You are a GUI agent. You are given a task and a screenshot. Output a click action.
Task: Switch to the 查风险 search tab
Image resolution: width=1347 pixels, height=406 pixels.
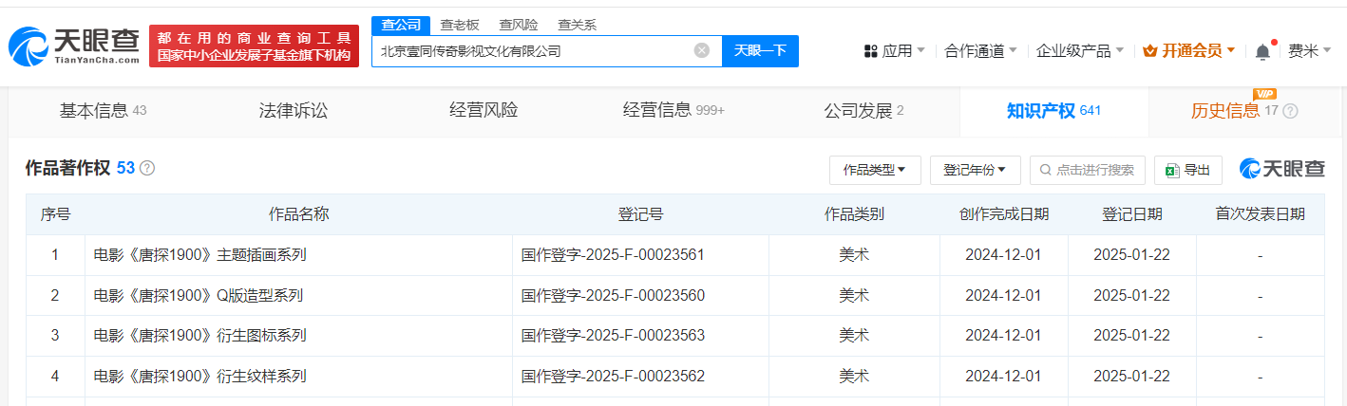click(x=519, y=25)
